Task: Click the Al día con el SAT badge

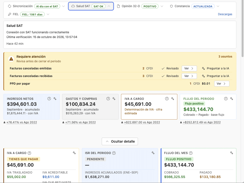Action: (x=47, y=6)
